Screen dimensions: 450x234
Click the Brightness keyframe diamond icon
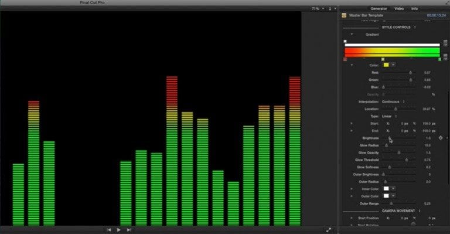point(441,138)
